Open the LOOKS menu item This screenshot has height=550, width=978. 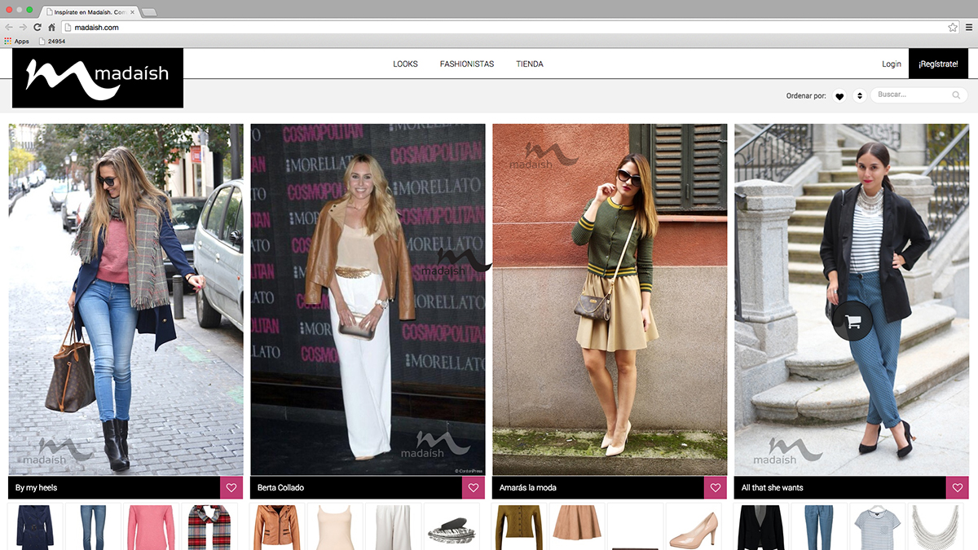coord(405,64)
